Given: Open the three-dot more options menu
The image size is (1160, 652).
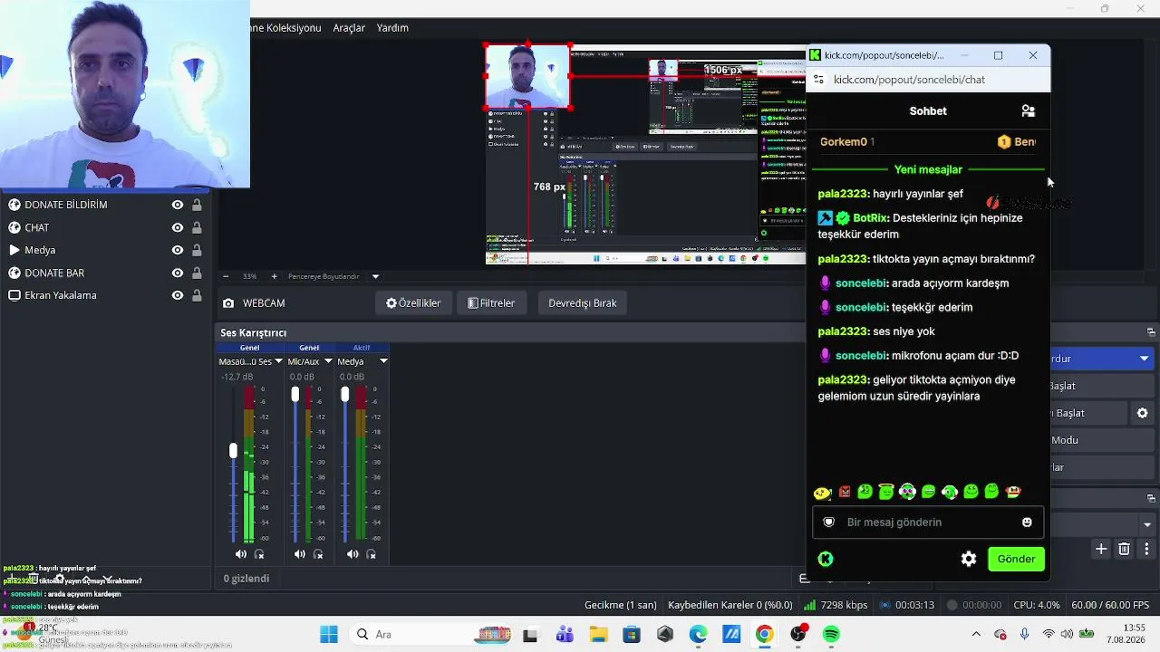Looking at the screenshot, I should 1146,549.
